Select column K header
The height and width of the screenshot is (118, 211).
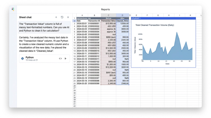point(190,15)
